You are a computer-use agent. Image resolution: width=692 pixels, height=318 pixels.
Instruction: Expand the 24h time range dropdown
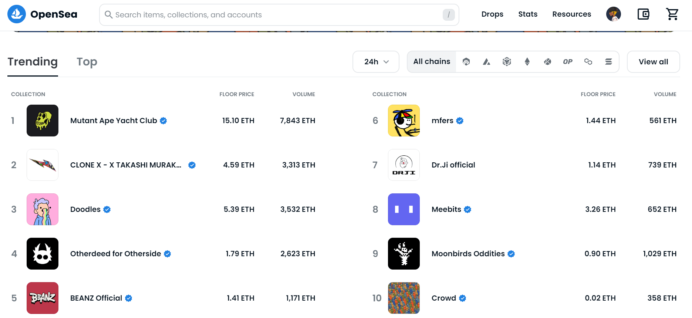tap(376, 62)
